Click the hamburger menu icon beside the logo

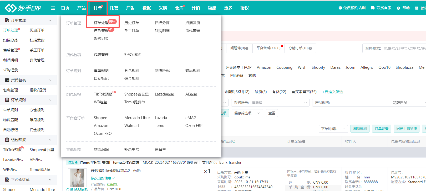click(53, 8)
